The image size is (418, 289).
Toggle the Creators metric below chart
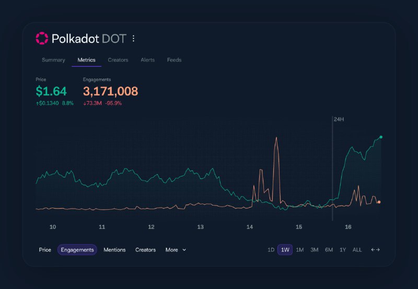tap(145, 250)
